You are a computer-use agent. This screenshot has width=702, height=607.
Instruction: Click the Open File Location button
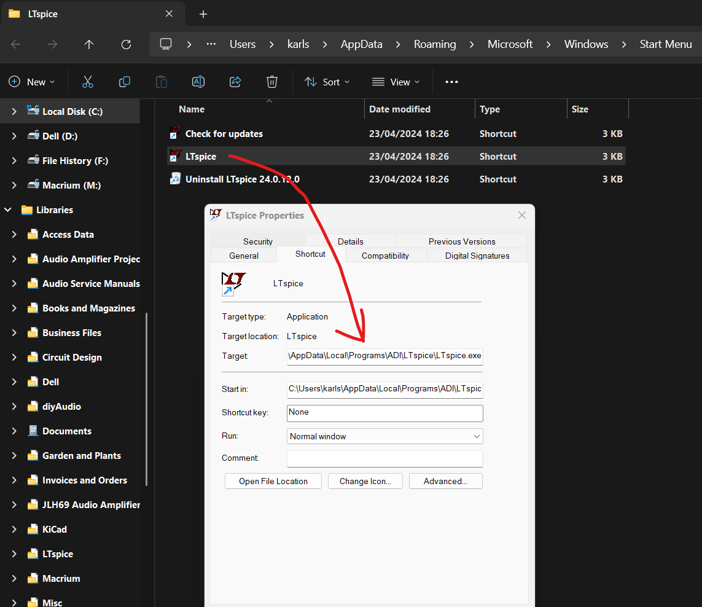(x=273, y=481)
